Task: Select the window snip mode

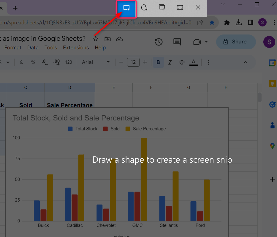Action: click(x=162, y=8)
